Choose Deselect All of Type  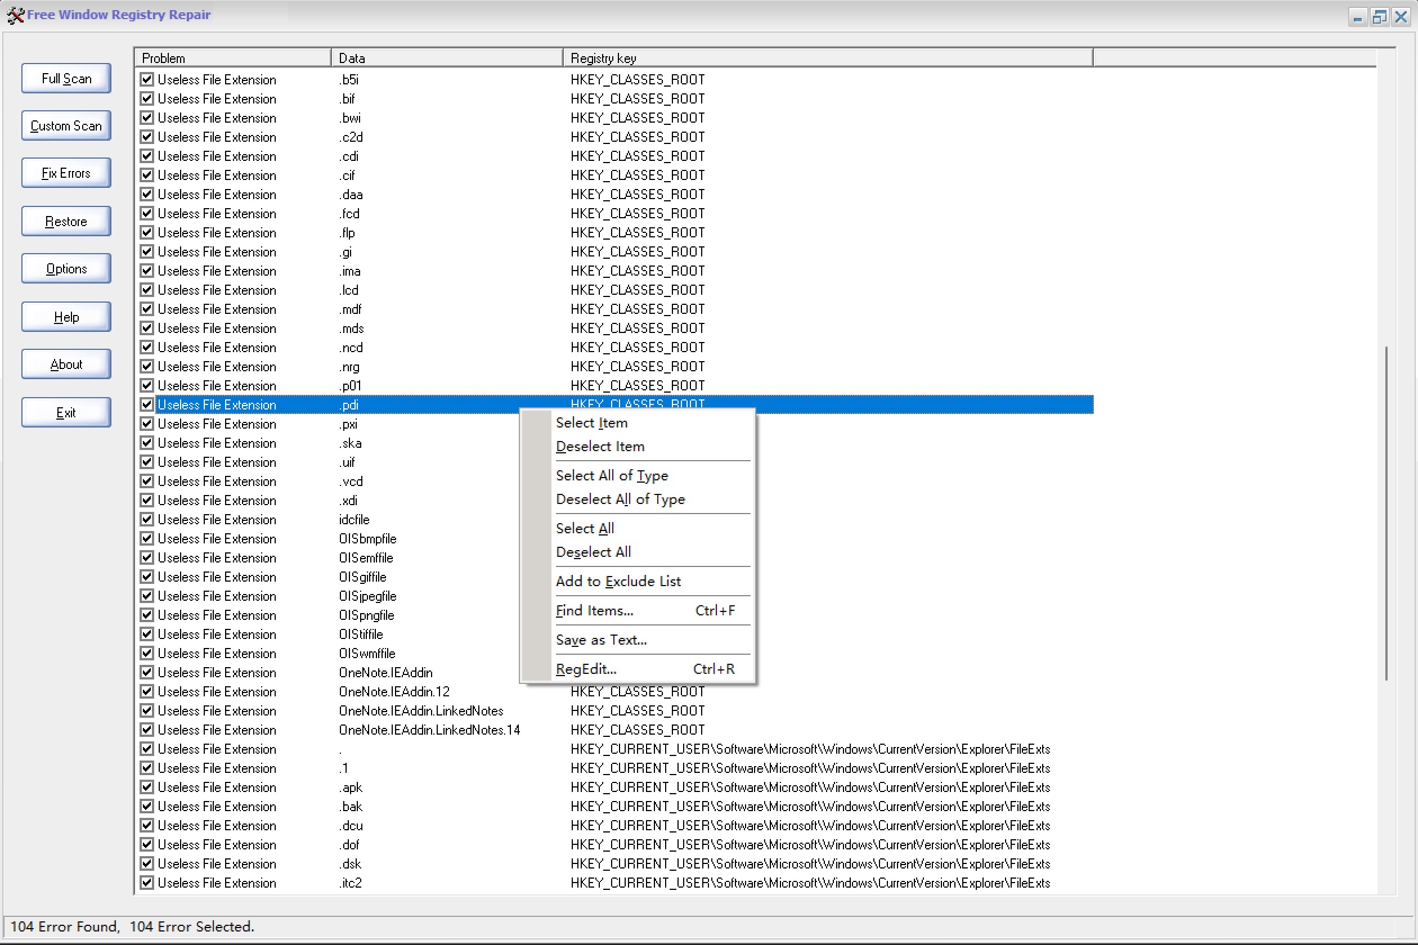(620, 499)
